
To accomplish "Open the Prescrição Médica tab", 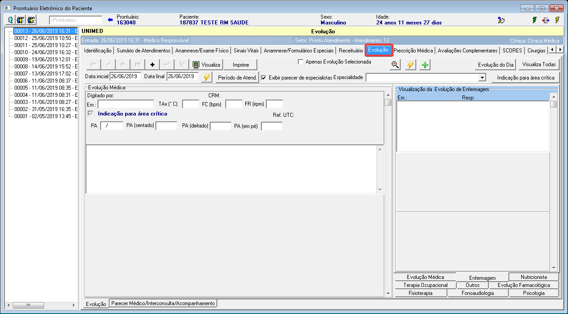I will [413, 51].
